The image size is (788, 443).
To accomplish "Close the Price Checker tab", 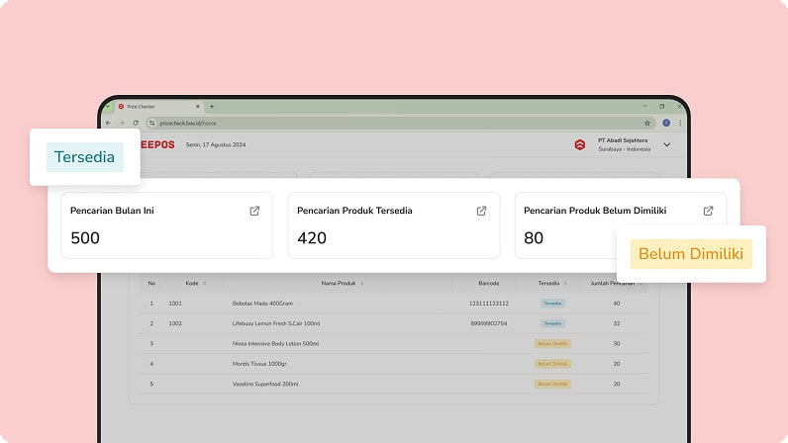I will 198,107.
